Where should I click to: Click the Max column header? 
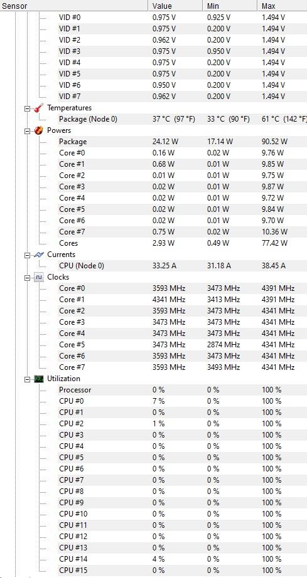coord(282,6)
